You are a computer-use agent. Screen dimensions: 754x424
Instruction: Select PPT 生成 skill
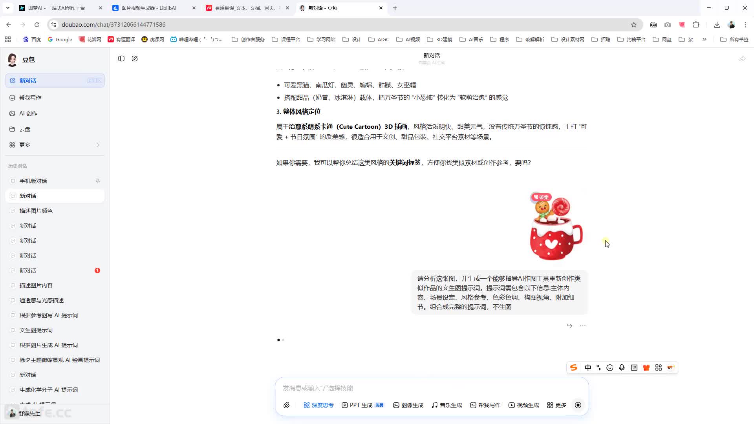362,405
